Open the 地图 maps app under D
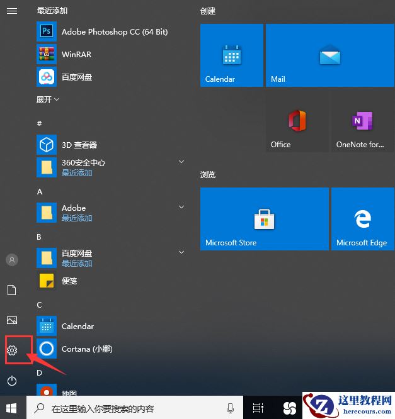 tap(111, 390)
